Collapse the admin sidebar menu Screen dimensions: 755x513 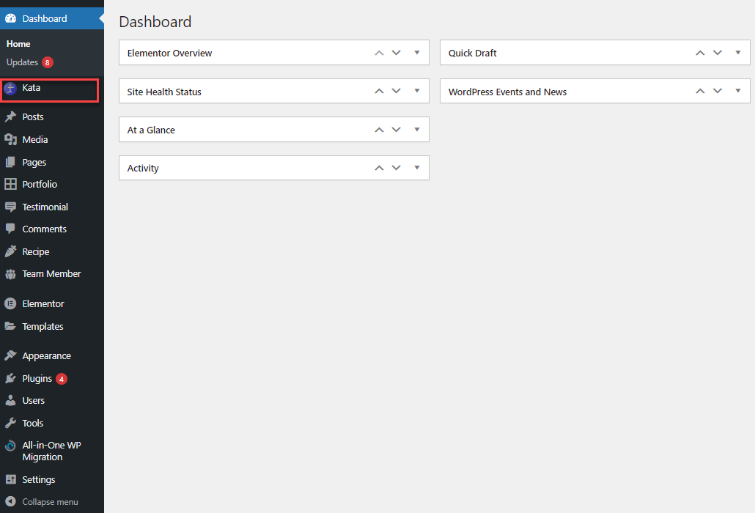coord(49,502)
